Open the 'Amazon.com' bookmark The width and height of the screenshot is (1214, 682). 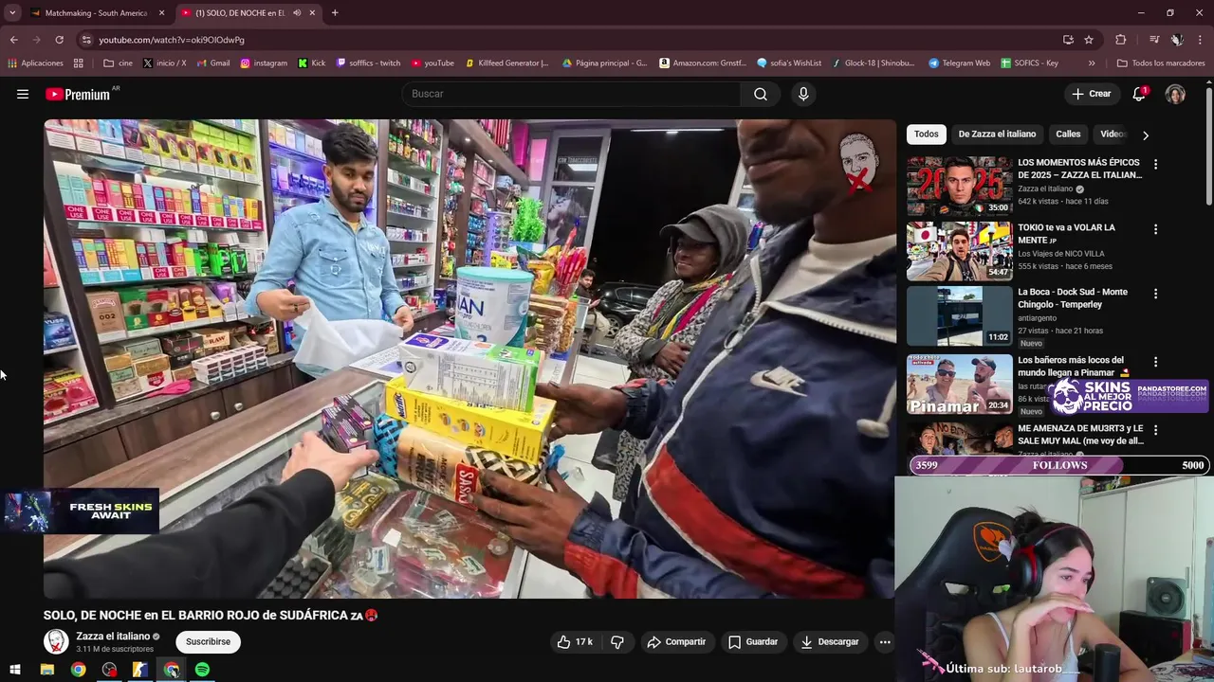pos(703,63)
